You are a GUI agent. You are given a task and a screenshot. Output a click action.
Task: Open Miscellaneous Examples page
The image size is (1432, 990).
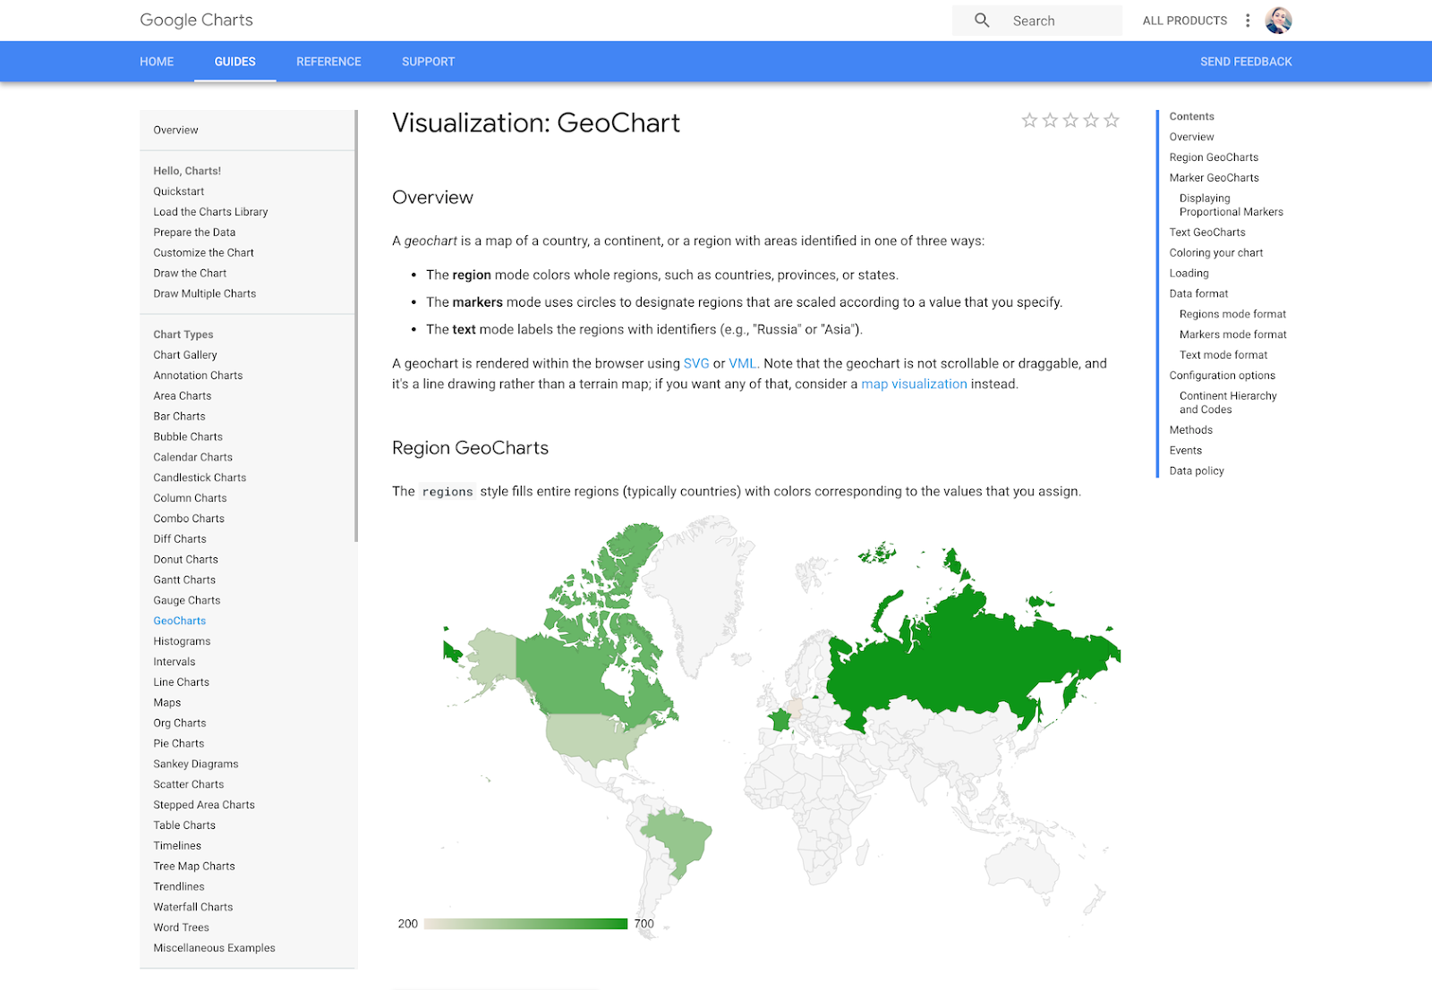click(214, 948)
